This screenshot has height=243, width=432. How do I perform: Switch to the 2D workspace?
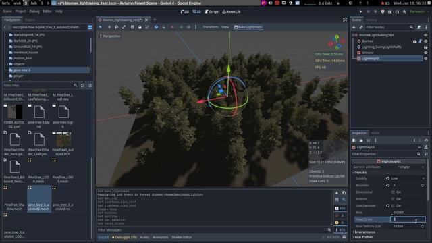(x=185, y=11)
